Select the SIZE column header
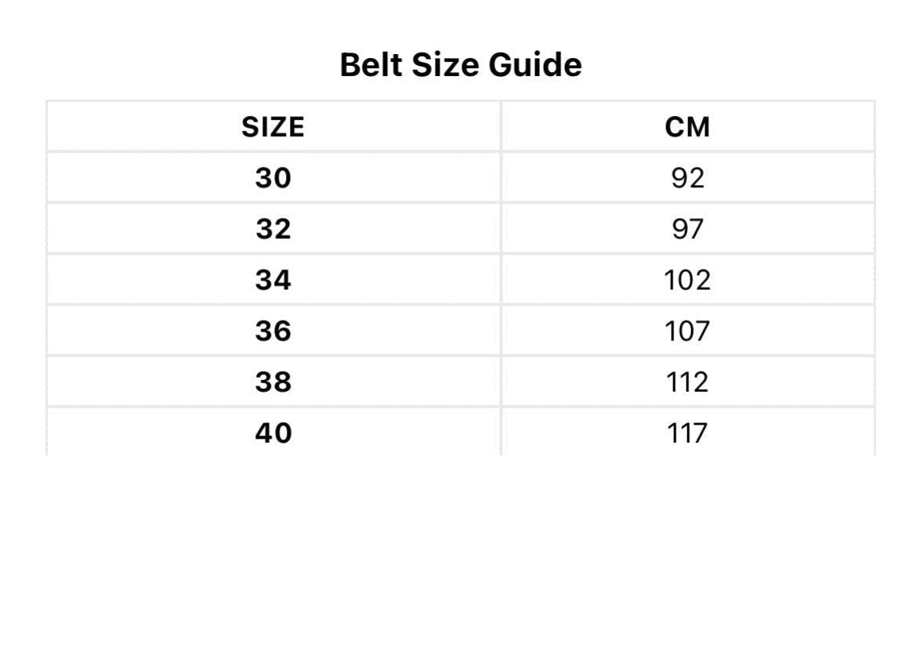This screenshot has width=923, height=648. (x=273, y=127)
